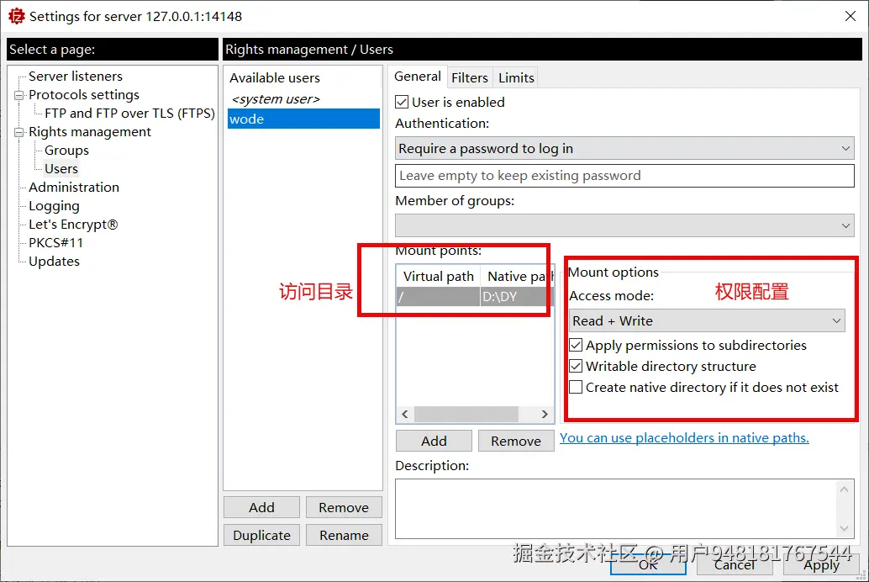Select the D:\DY native path cell
This screenshot has height=582, width=869.
click(x=517, y=297)
